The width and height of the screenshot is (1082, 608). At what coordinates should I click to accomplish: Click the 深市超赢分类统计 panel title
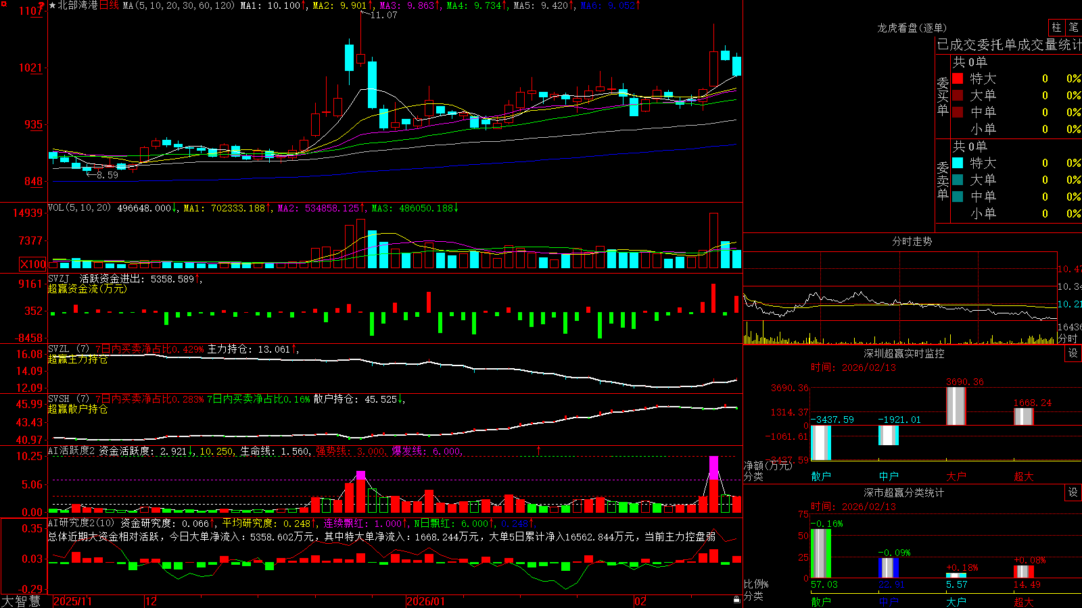click(904, 492)
